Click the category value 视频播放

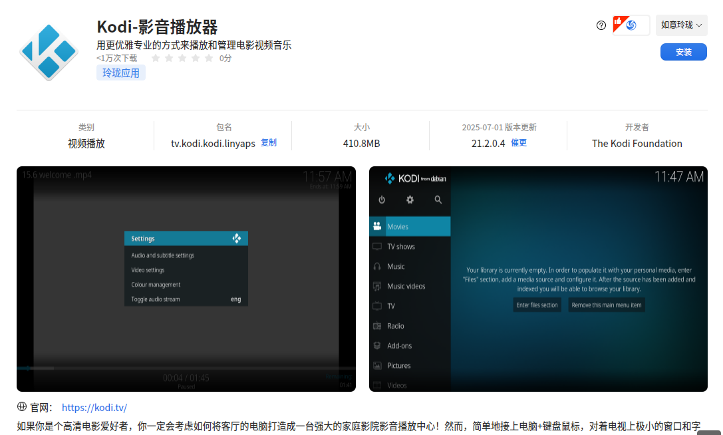(x=86, y=144)
